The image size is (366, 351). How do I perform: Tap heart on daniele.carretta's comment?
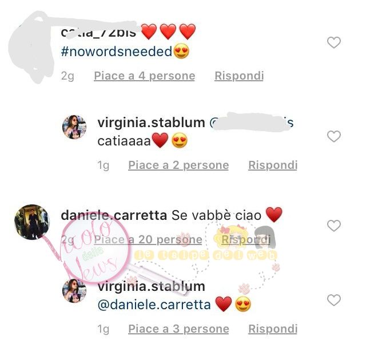[x=334, y=226]
